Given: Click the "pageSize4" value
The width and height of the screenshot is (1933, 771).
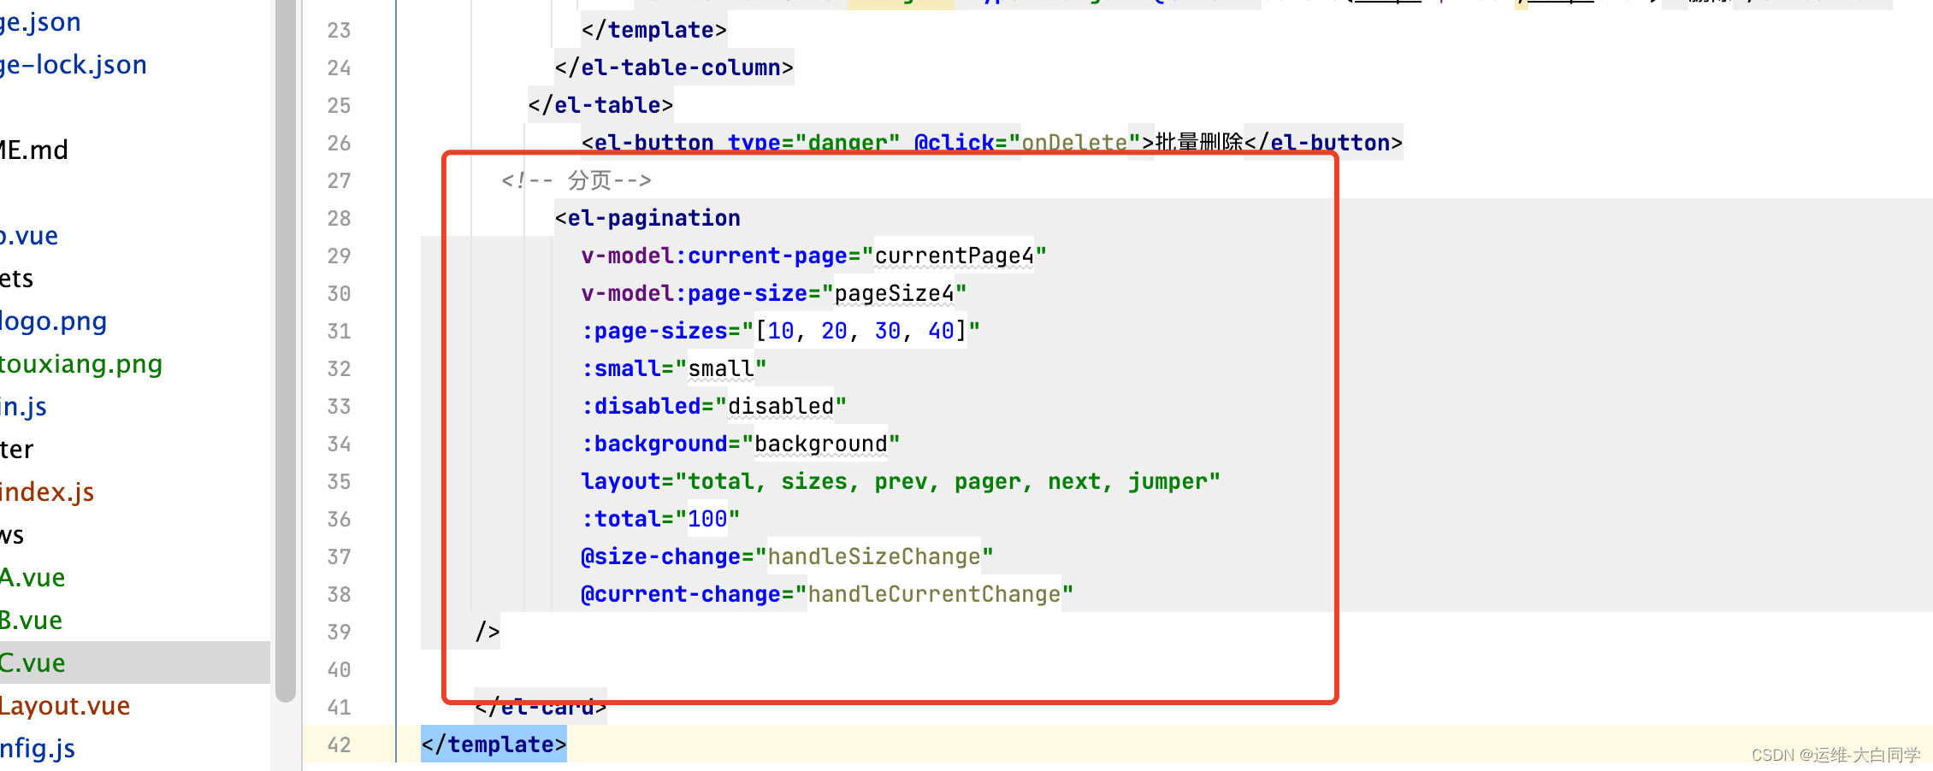Looking at the screenshot, I should [894, 293].
